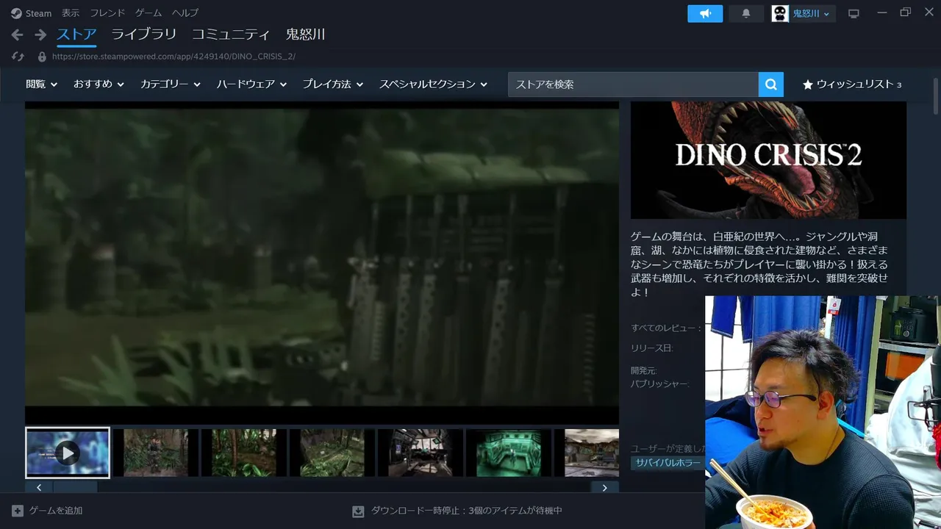
Task: Switch to Big Picture mode via the monitor icon
Action: [x=854, y=13]
